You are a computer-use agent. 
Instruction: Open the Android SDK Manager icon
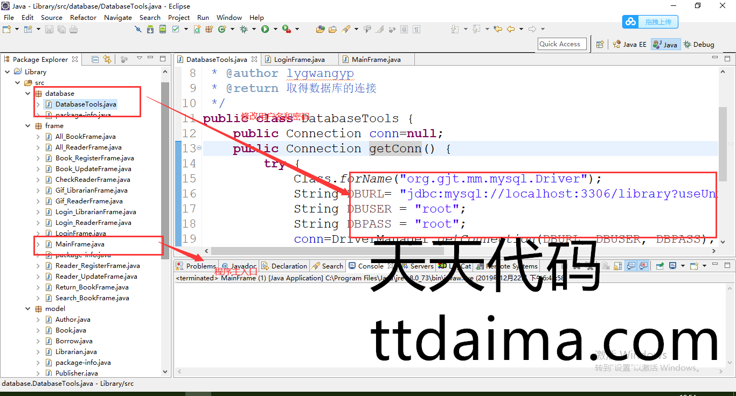click(x=150, y=29)
